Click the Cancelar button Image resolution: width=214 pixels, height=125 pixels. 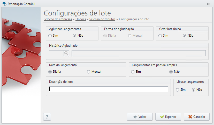pyautogui.click(x=196, y=117)
